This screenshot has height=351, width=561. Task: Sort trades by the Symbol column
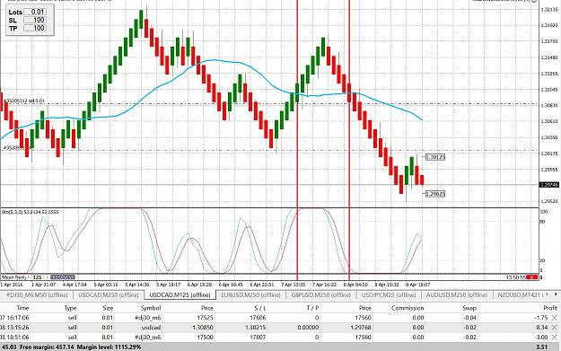(151, 308)
